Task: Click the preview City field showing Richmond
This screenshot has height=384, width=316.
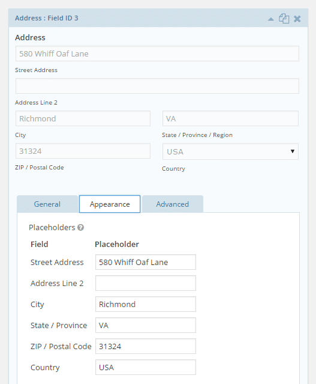Action: pos(83,118)
